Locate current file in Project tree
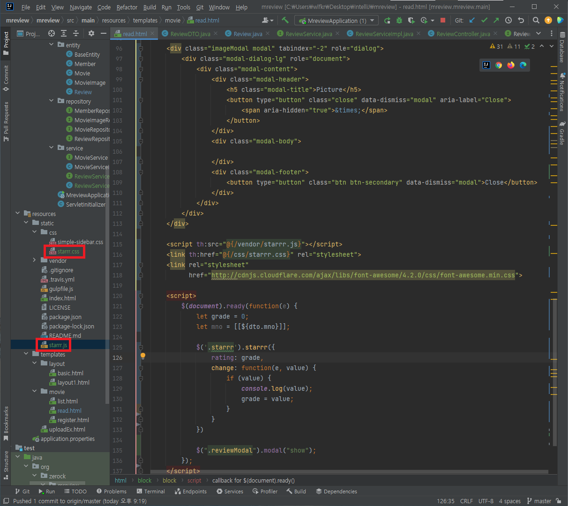Viewport: 568px width, 506px height. (52, 33)
